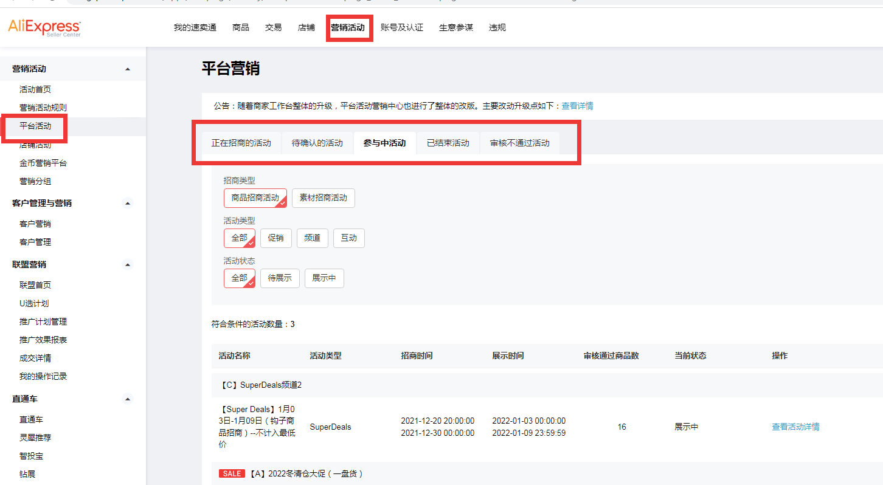
Task: Open 营销活动规则 sidebar link
Action: tap(43, 108)
